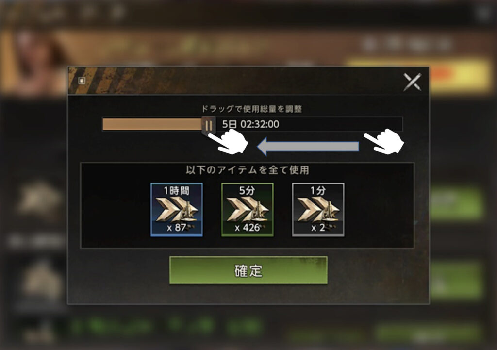Viewport: 497px width, 350px height.
Task: Click the filled orange part of the slider
Action: pos(152,124)
